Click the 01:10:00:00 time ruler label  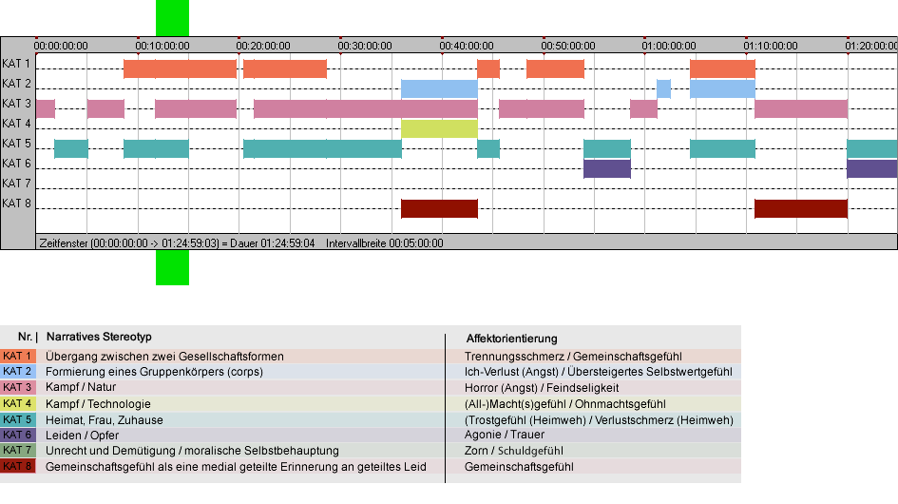click(771, 46)
